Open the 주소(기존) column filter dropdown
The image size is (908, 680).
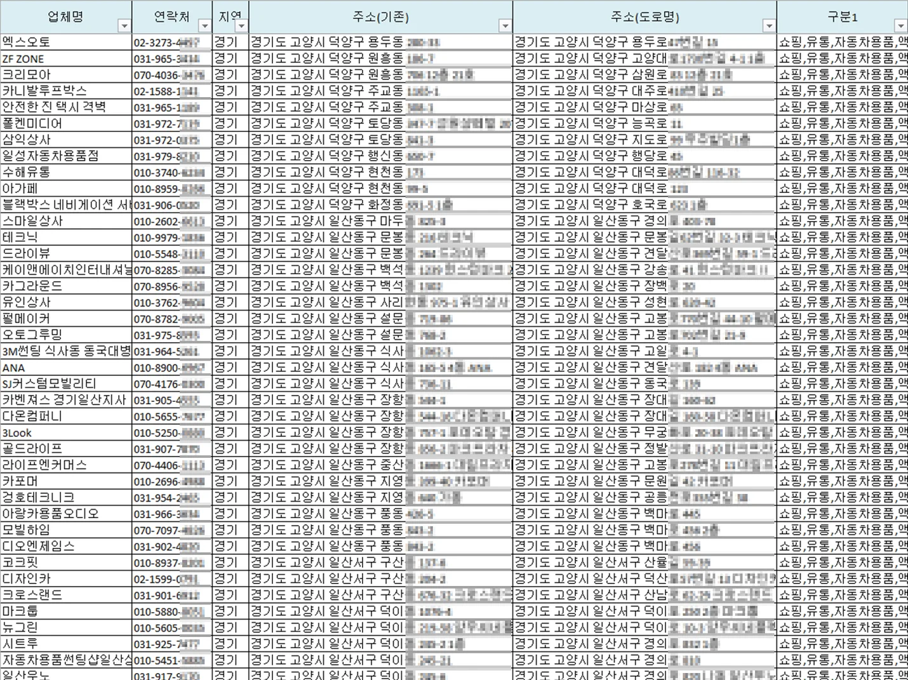tap(505, 26)
